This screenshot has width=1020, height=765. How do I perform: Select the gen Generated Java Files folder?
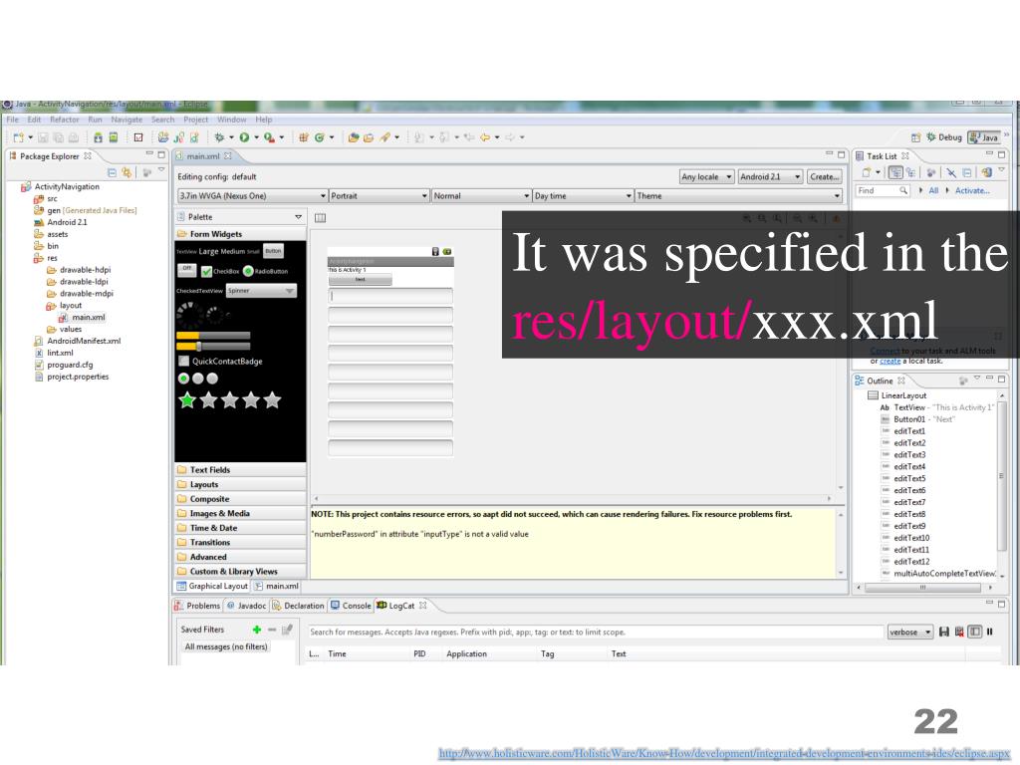[x=86, y=210]
